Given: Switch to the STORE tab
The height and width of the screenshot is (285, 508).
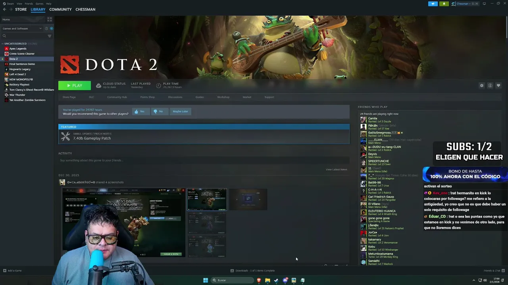Looking at the screenshot, I should (x=21, y=9).
